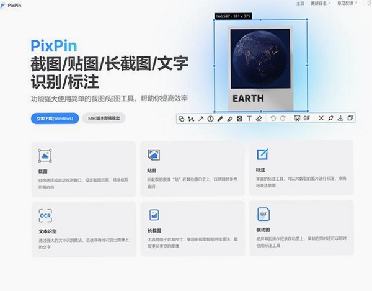The width and height of the screenshot is (372, 291).
Task: Click the large PixPin heading text
Action: coord(54,46)
